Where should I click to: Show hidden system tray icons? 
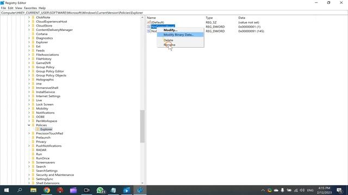coord(263,190)
